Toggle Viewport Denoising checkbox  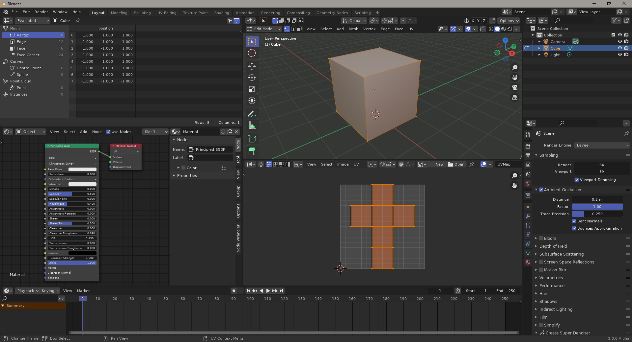(577, 180)
